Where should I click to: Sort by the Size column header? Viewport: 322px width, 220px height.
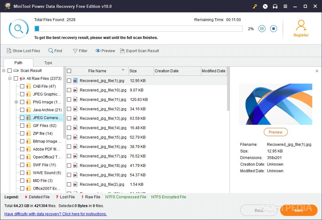(x=141, y=71)
